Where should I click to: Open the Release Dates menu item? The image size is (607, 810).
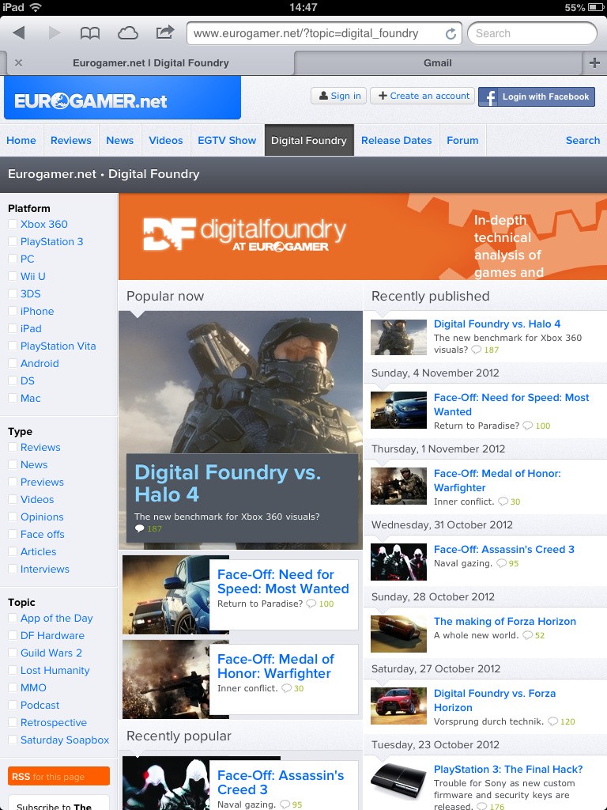396,140
